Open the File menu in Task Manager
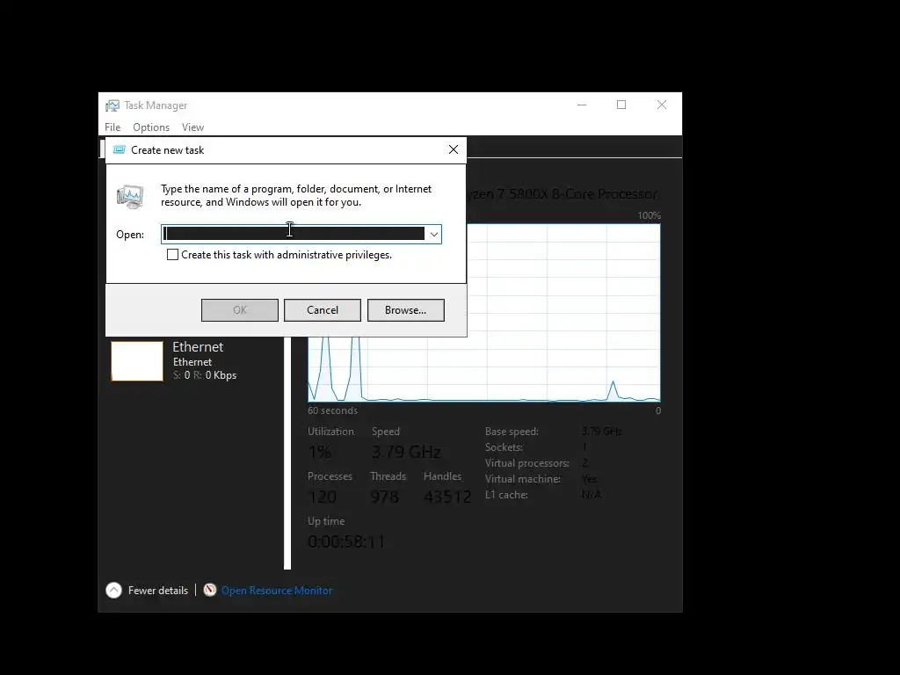Image resolution: width=900 pixels, height=675 pixels. (112, 127)
